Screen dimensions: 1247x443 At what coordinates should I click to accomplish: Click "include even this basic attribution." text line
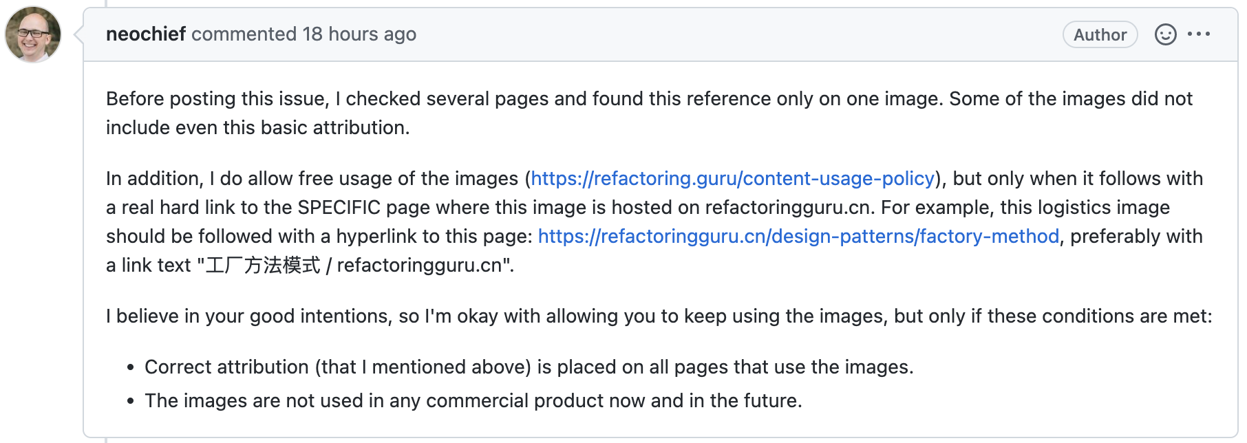pos(258,127)
